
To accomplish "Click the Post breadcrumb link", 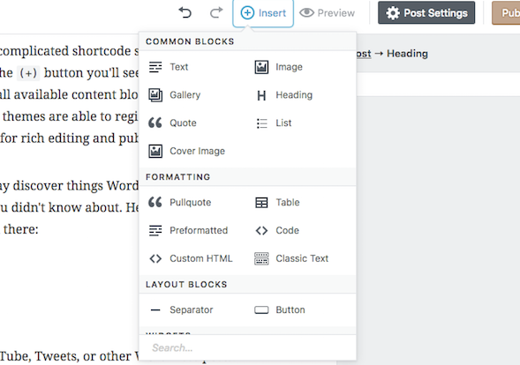I will (364, 54).
